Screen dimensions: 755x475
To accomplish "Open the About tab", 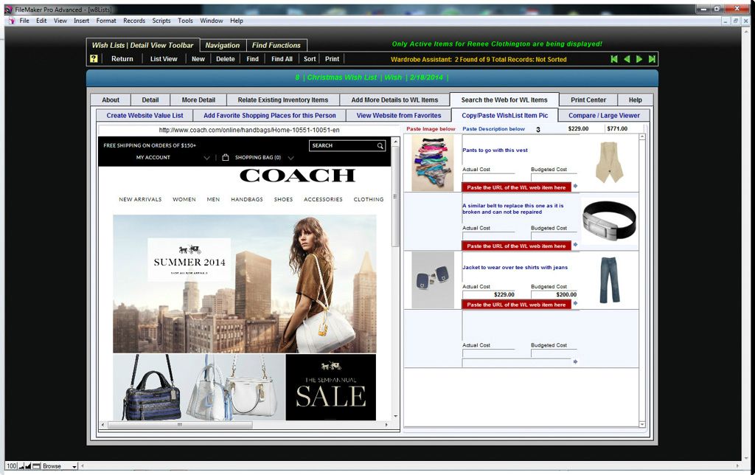I will [111, 100].
